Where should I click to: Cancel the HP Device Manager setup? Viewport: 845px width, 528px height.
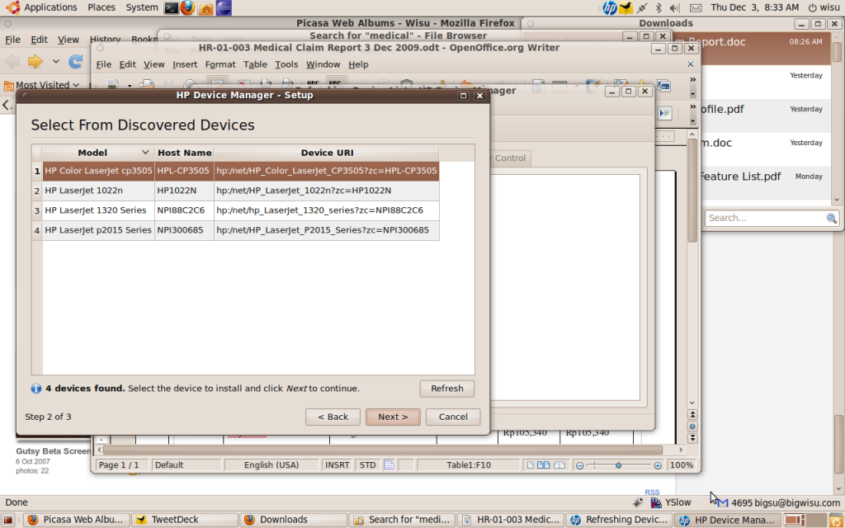tap(453, 417)
